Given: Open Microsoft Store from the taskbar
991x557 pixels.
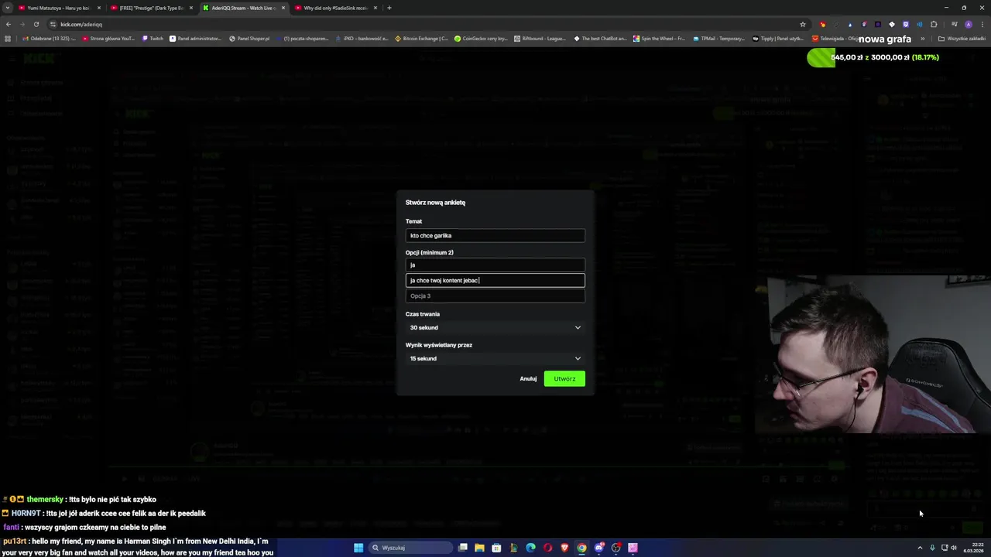Looking at the screenshot, I should pos(496,548).
